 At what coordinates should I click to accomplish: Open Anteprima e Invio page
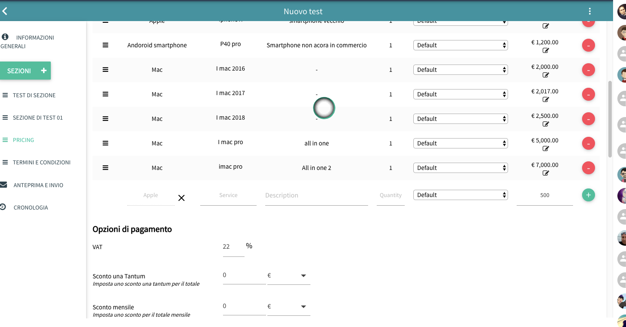tap(38, 185)
